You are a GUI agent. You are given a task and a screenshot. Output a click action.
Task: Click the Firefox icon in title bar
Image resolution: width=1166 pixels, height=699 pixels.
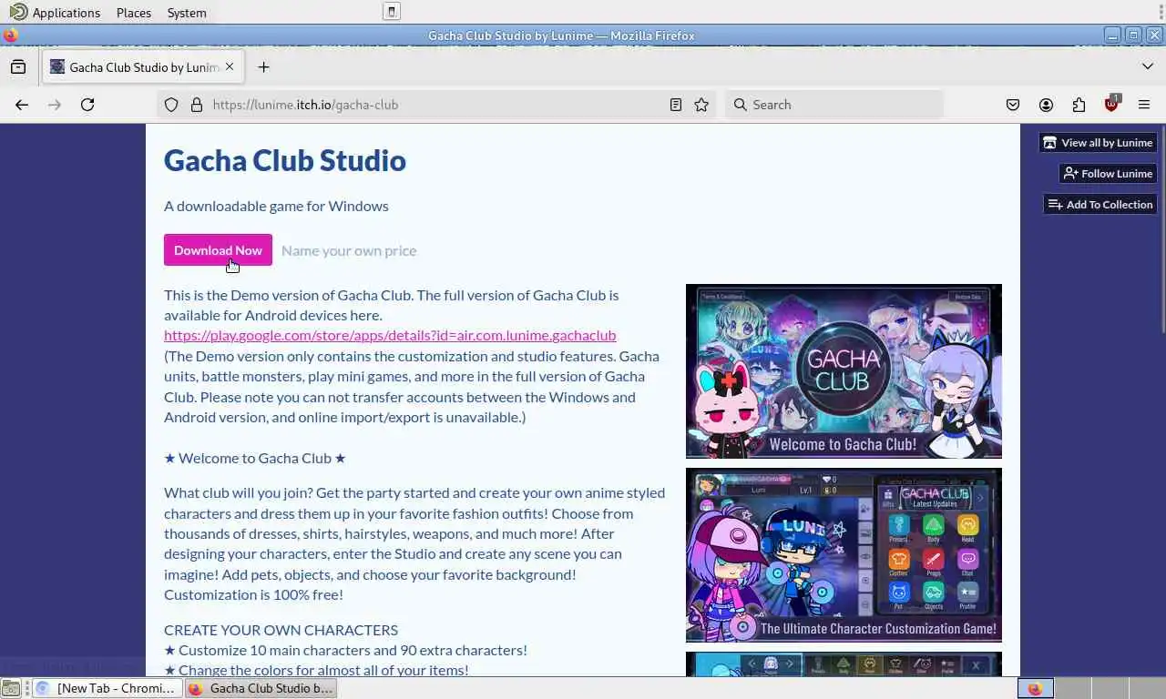[10, 35]
